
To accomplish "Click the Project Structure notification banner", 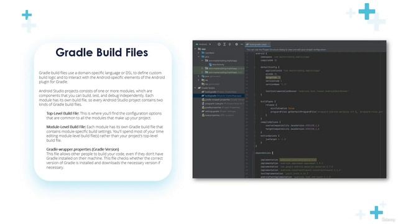I will click(316, 50).
